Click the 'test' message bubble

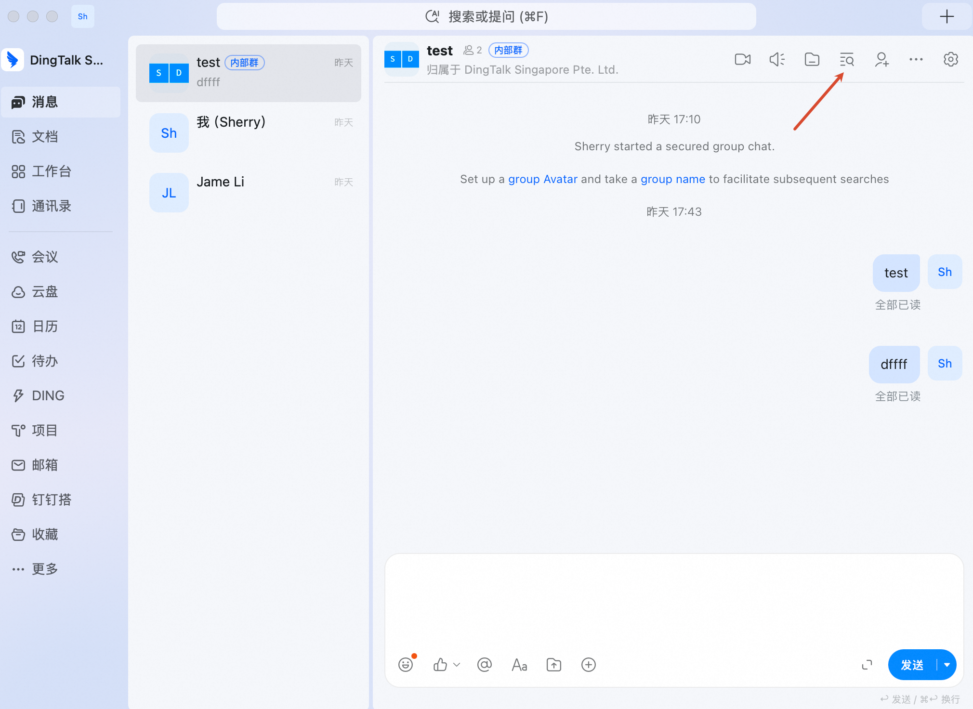click(x=896, y=273)
